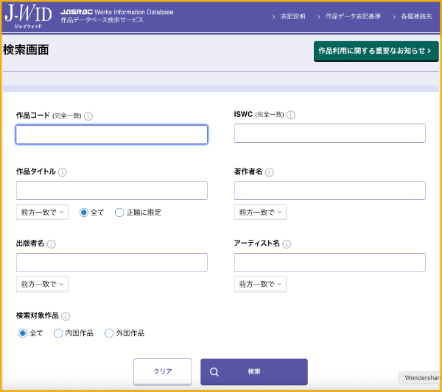Focus the 作品タイトル input field

tap(112, 190)
